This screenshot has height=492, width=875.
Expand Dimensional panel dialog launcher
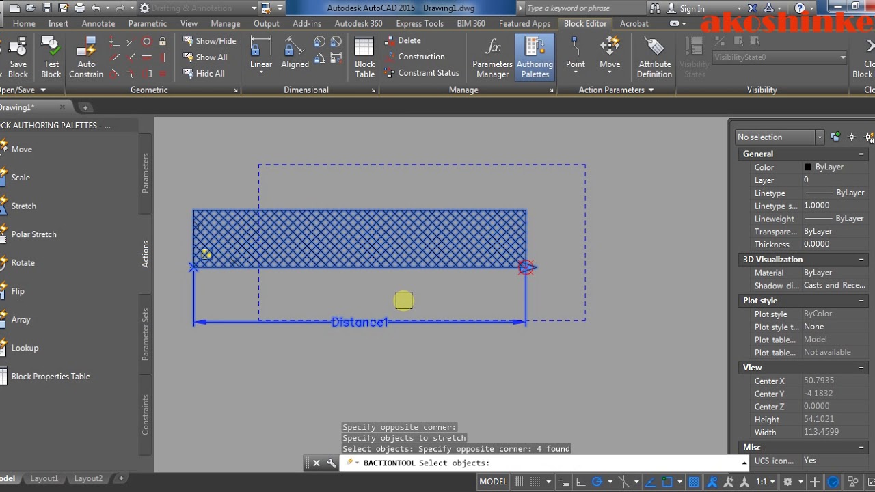tap(374, 90)
